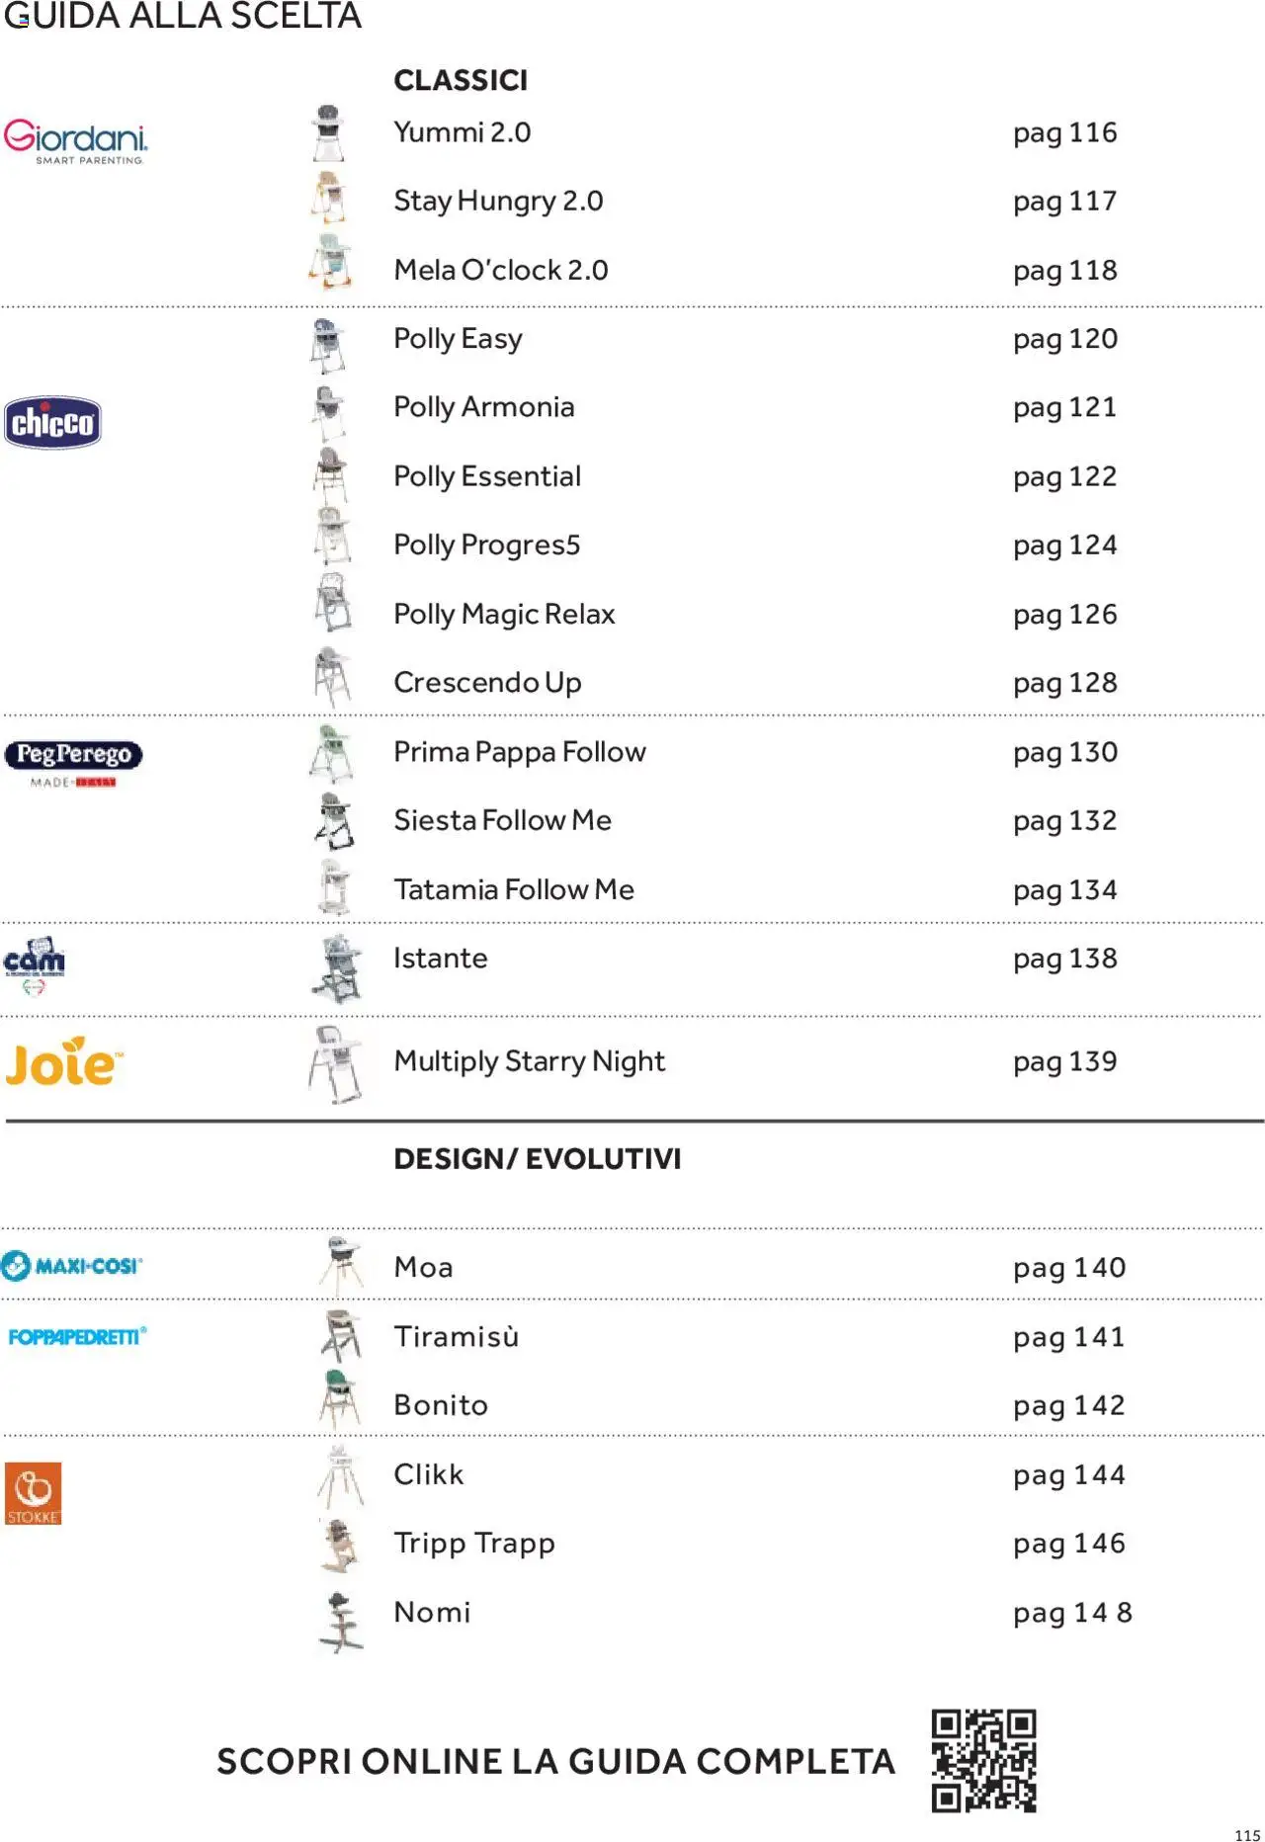Open the Prima Pappa Follow entry
Screen dimensions: 1265x1842
[520, 752]
